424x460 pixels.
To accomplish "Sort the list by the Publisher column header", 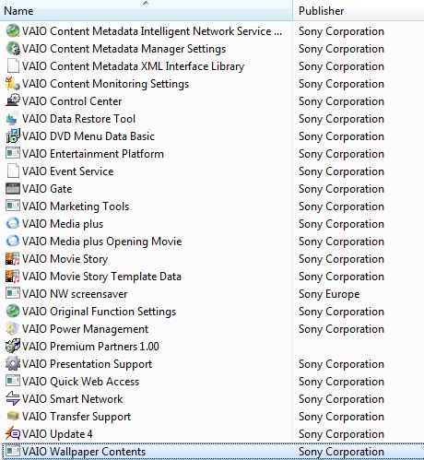I will 359,11.
